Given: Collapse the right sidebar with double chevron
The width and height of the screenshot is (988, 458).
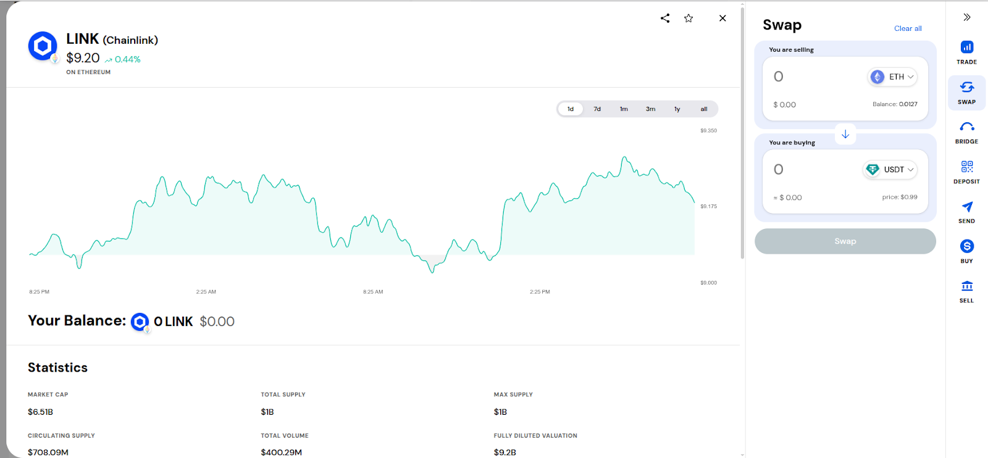Looking at the screenshot, I should coord(967,17).
